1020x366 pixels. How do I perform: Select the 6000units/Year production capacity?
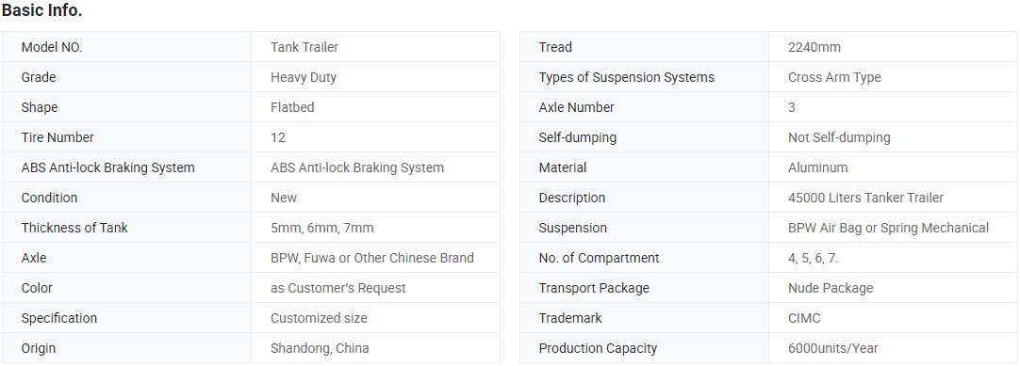pyautogui.click(x=833, y=348)
